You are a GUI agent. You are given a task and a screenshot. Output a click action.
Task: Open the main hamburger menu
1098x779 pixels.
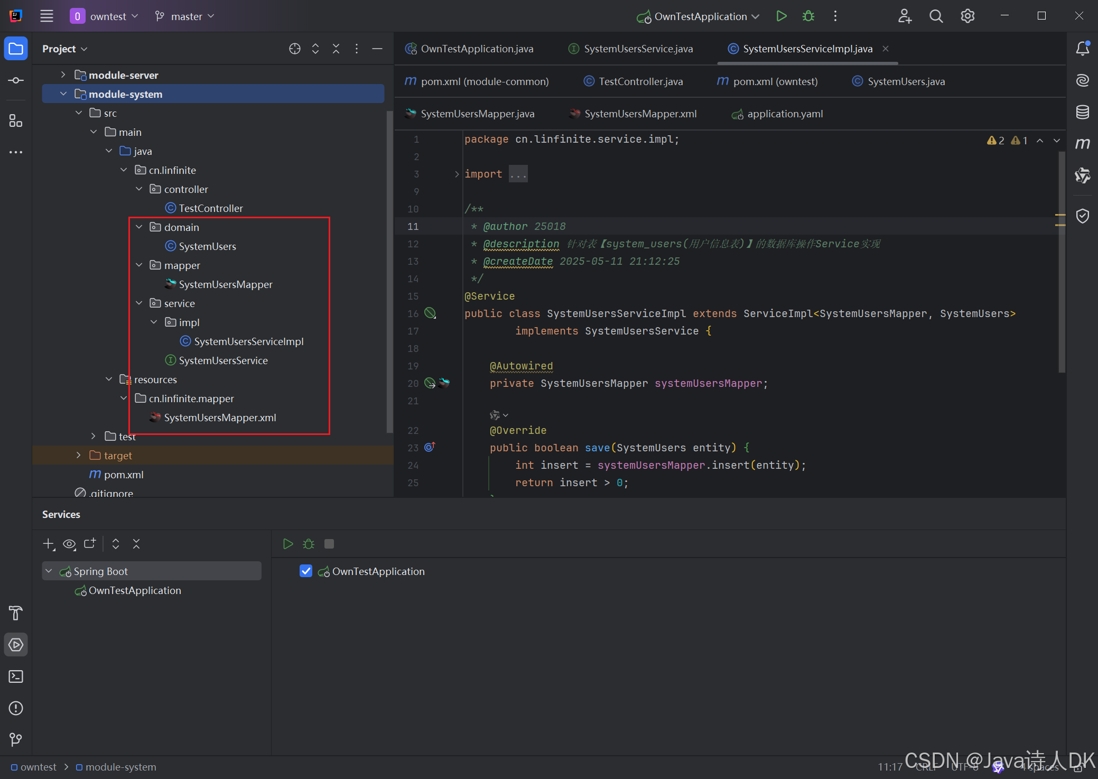click(x=46, y=16)
